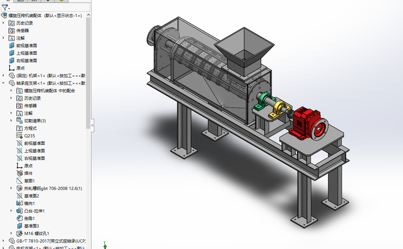This screenshot has height=249, width=403.
Task: Select the assembly's 前视基准面 plane icon
Action: click(x=12, y=46)
